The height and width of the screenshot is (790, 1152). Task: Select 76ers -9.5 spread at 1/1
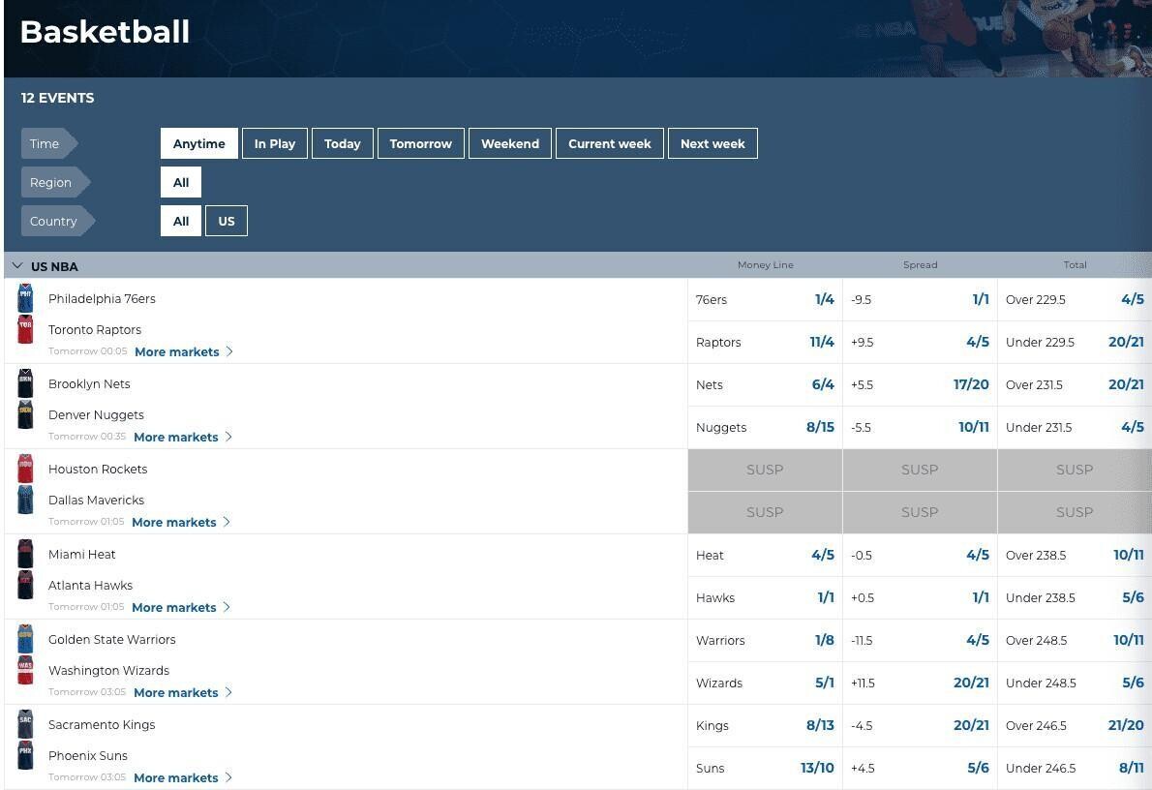[x=920, y=300]
